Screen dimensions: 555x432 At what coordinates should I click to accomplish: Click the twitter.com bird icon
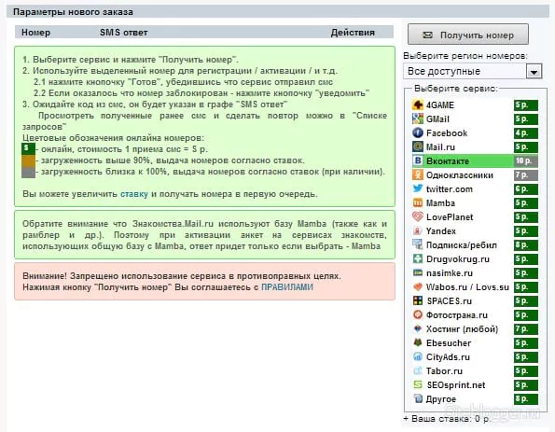pyautogui.click(x=418, y=188)
